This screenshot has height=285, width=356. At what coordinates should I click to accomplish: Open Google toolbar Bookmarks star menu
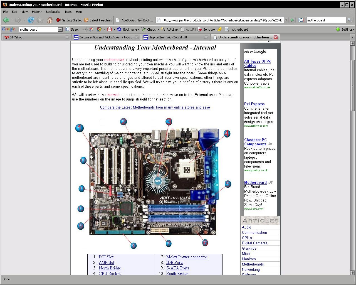point(128,30)
